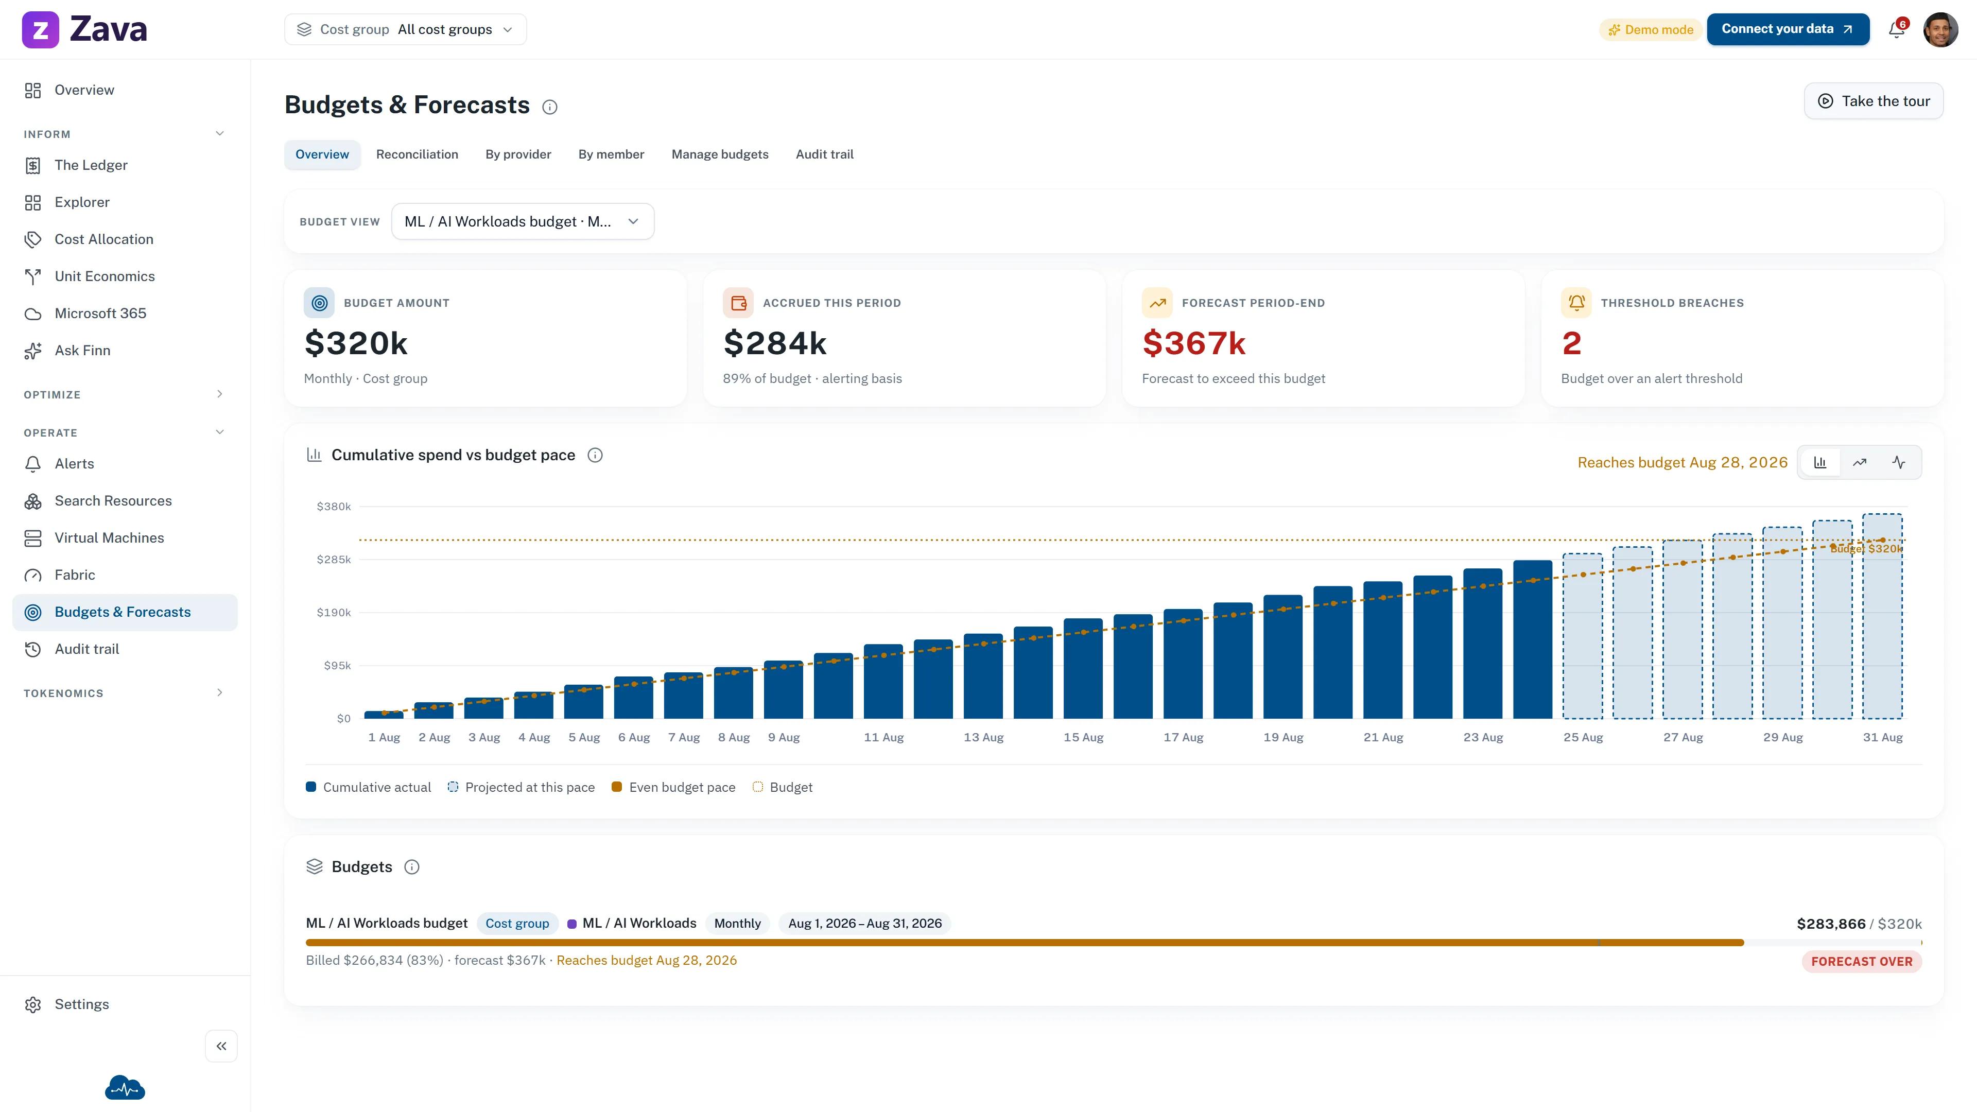Open Fabric in the sidebar

point(125,575)
